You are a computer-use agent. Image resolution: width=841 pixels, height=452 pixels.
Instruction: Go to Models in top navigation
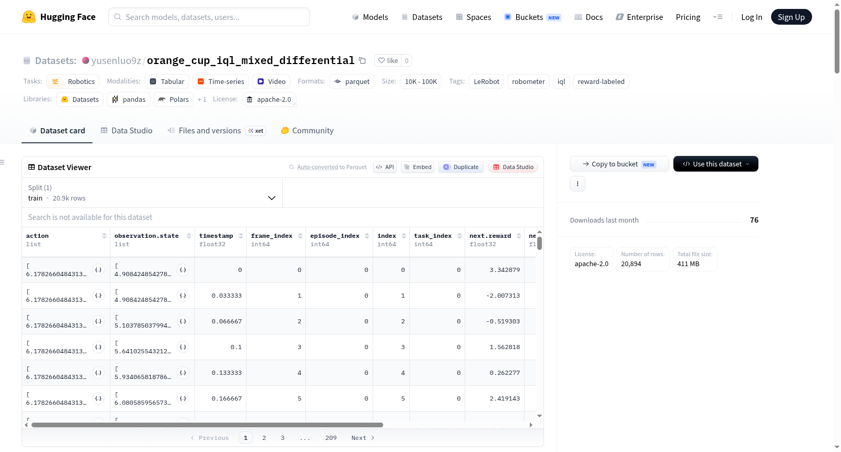click(x=370, y=17)
